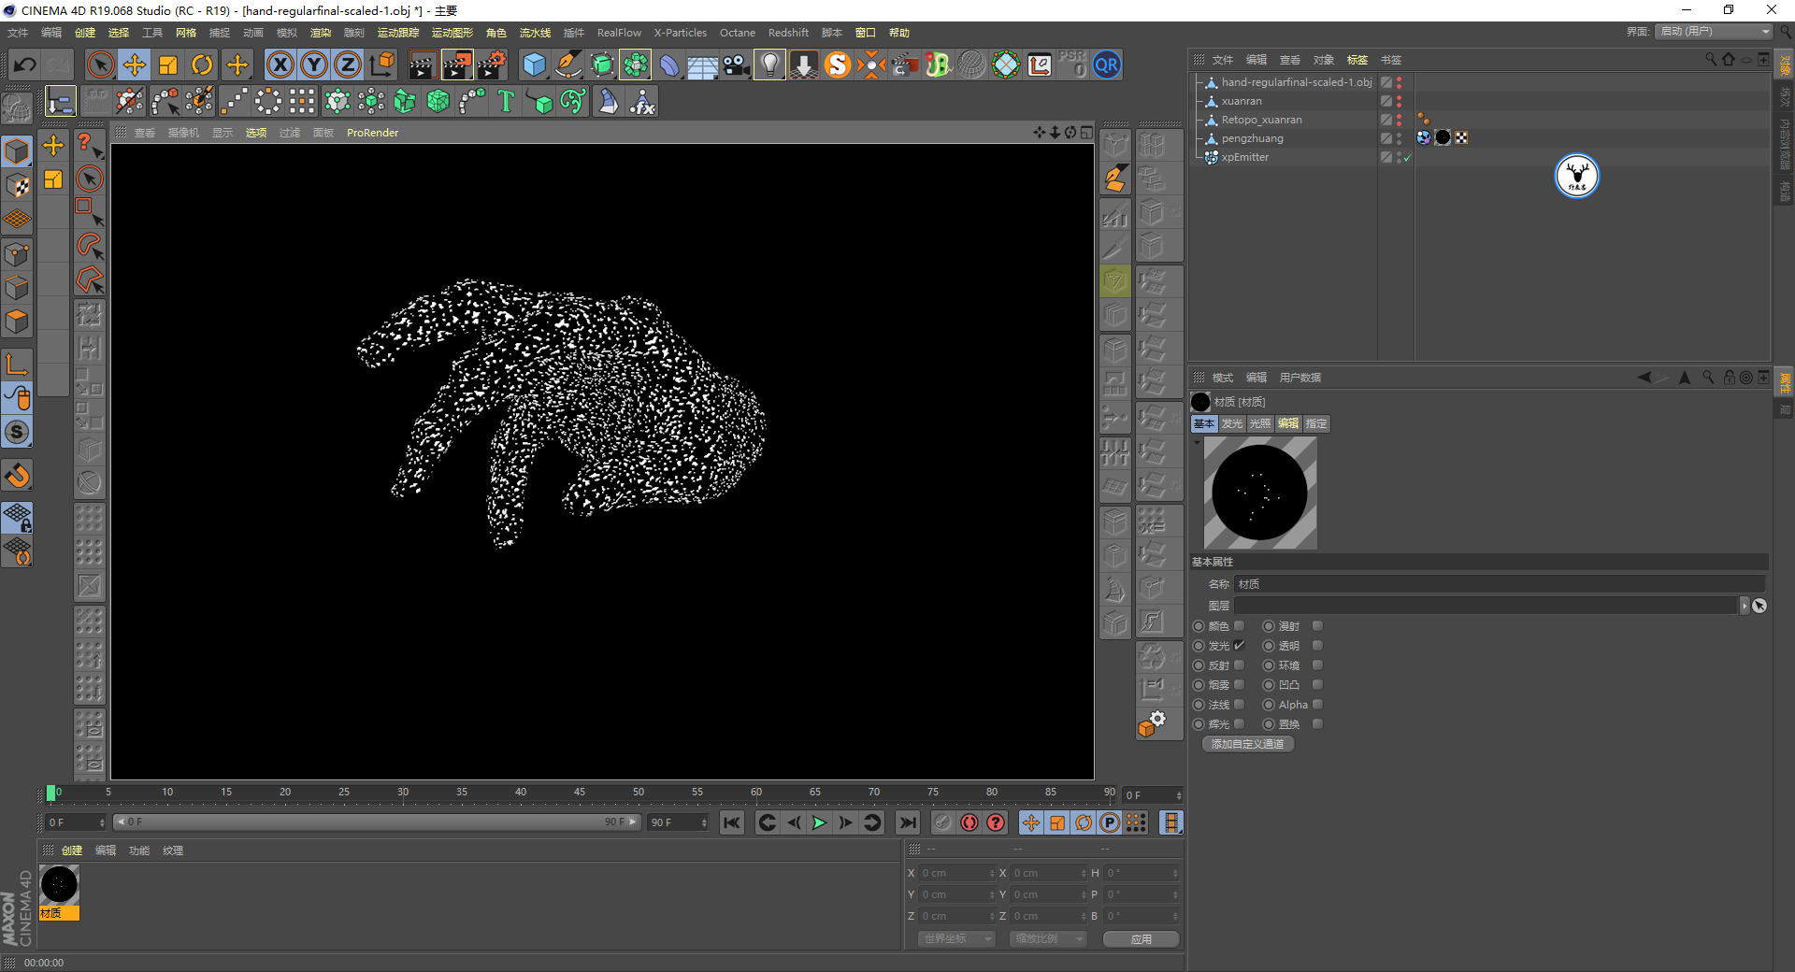1795x972 pixels.
Task: Jump to end of animation
Action: [x=907, y=822]
